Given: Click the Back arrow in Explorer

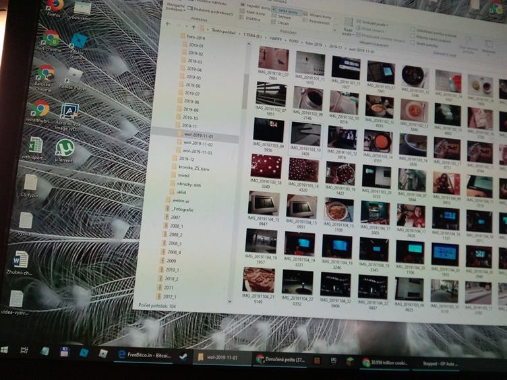Looking at the screenshot, I should pos(168,24).
